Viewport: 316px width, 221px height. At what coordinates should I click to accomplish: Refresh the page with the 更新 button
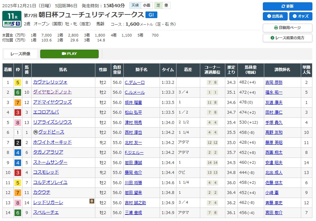(x=287, y=6)
